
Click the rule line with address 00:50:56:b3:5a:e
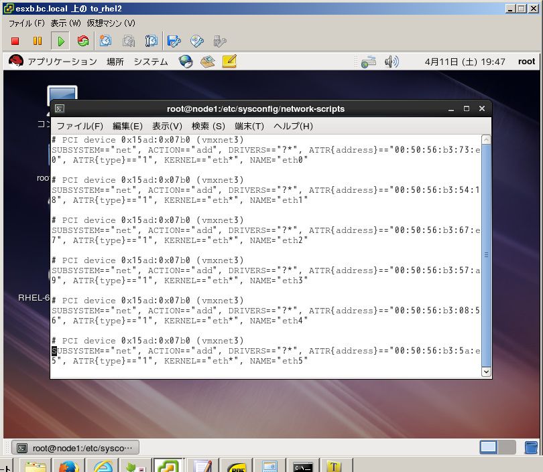click(x=266, y=351)
